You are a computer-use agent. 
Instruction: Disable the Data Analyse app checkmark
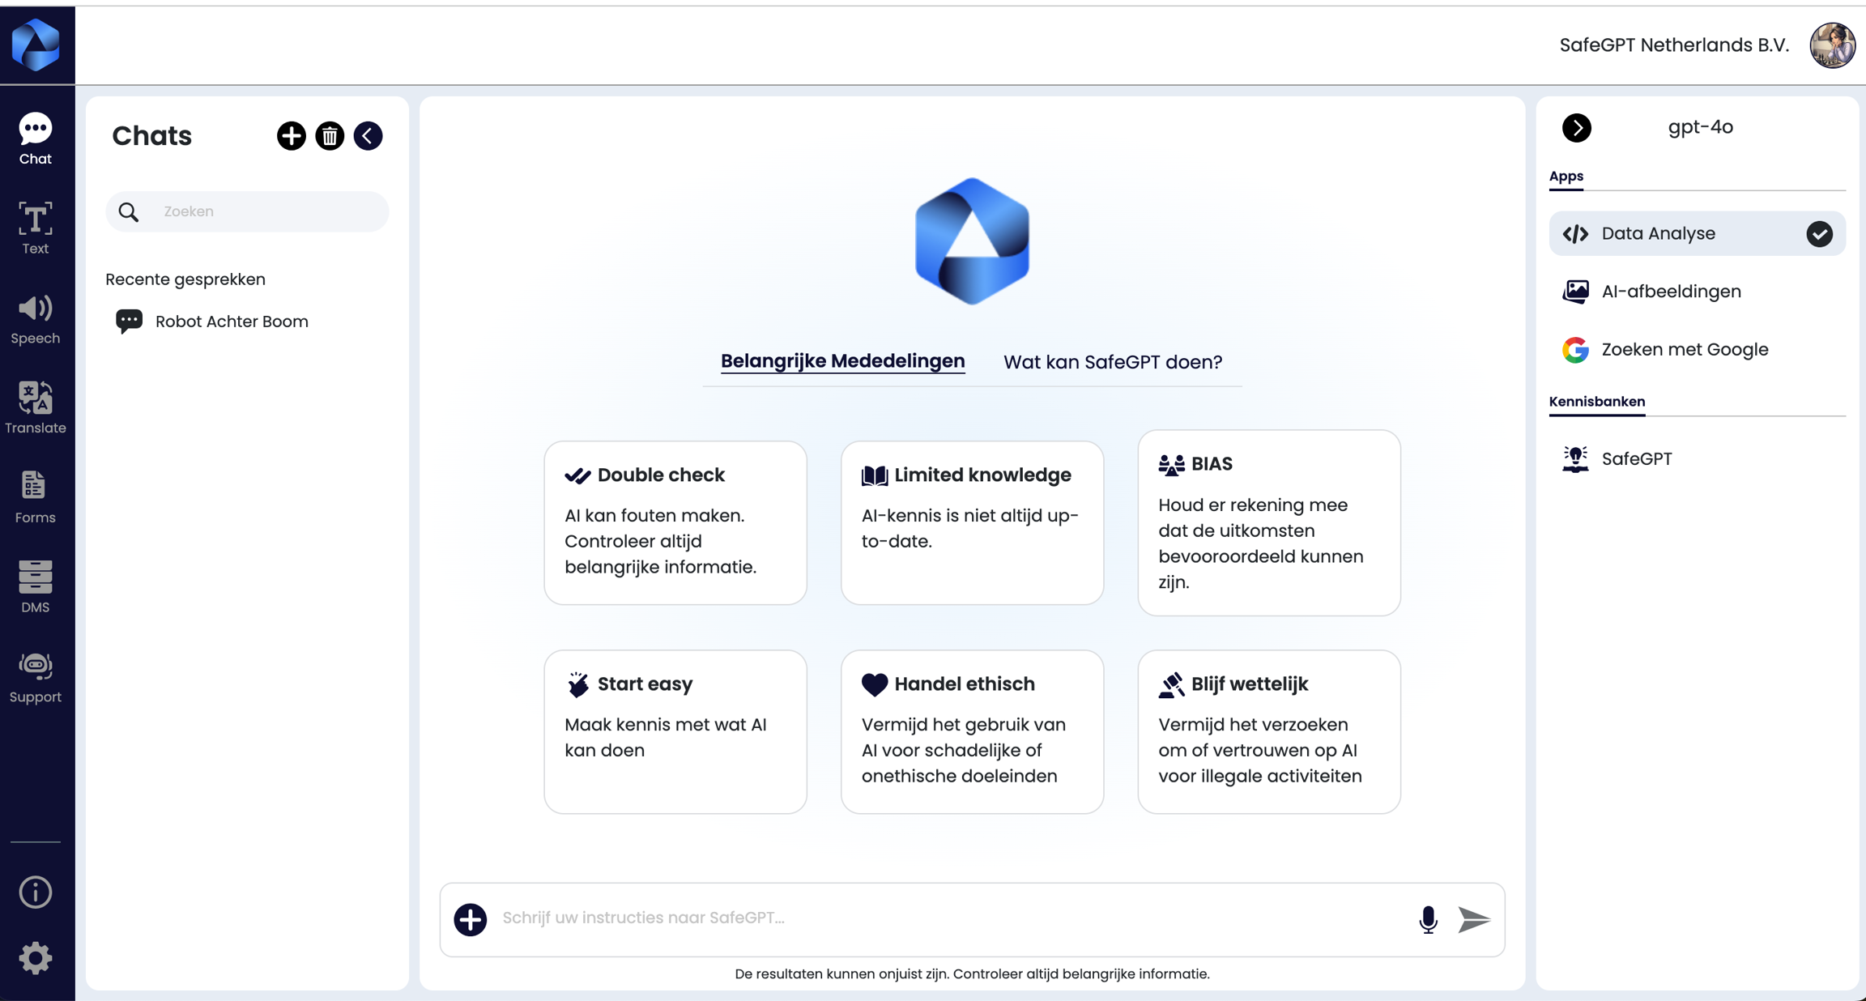(1819, 234)
